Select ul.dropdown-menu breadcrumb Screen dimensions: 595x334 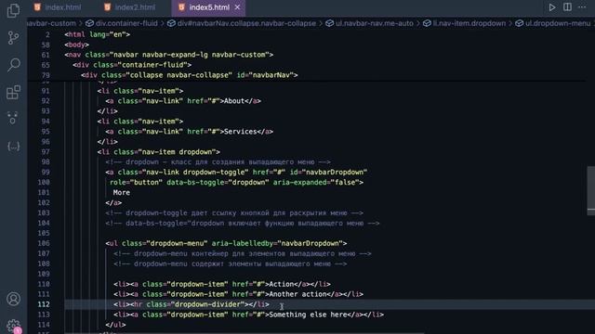(x=553, y=23)
